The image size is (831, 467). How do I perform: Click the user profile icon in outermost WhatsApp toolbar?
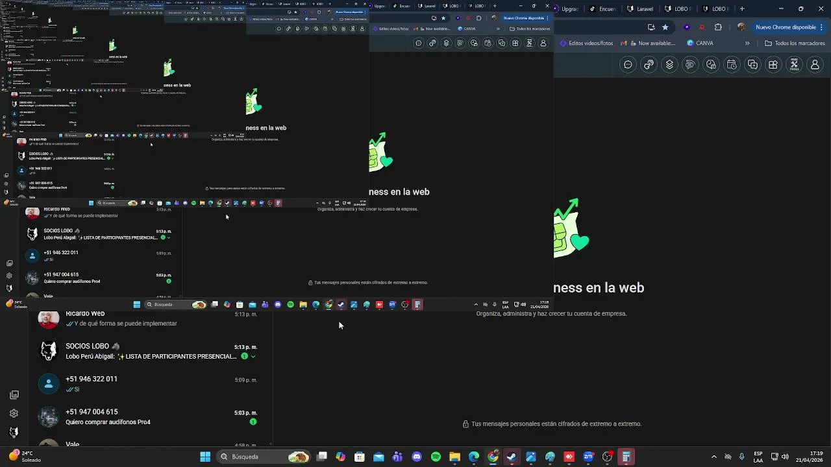815,65
